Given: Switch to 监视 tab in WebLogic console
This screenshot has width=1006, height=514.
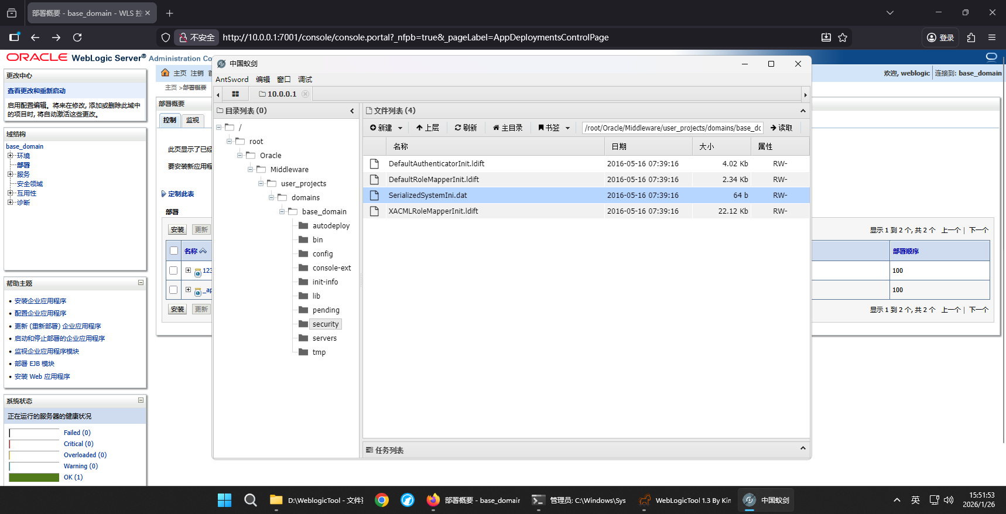Looking at the screenshot, I should click(193, 120).
